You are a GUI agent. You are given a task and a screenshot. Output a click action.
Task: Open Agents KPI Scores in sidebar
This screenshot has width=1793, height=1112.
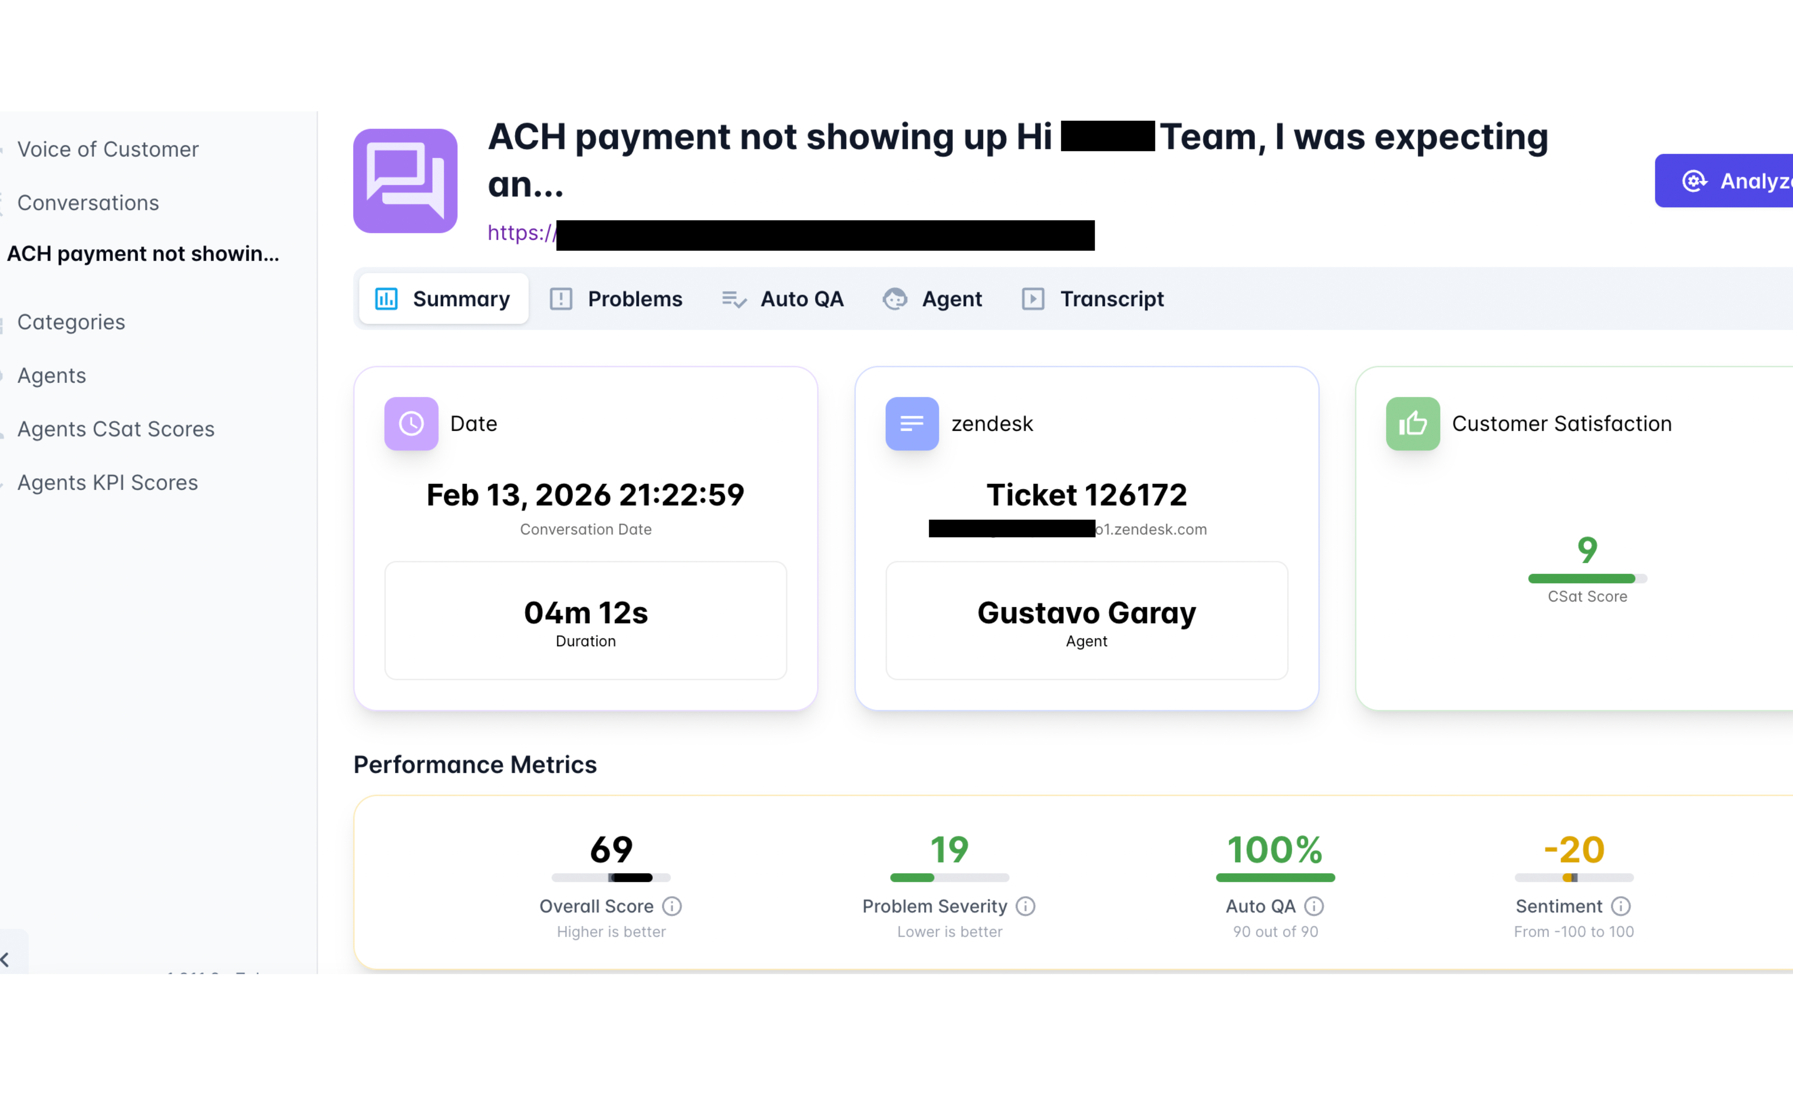point(108,482)
